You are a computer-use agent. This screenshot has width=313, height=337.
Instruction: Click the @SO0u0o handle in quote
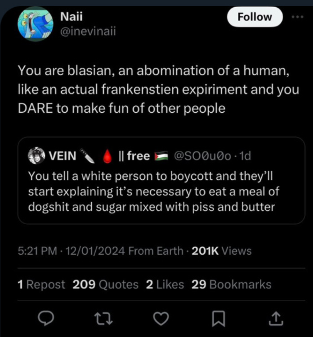[x=203, y=156]
